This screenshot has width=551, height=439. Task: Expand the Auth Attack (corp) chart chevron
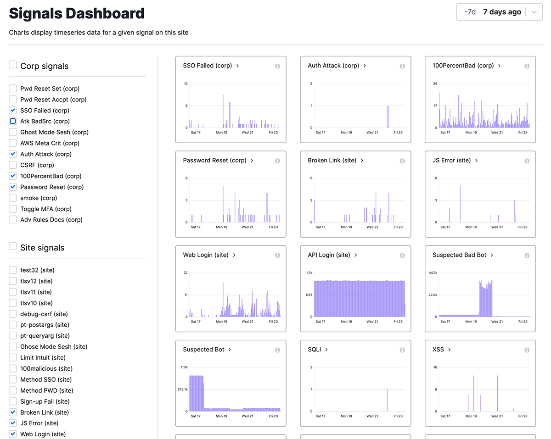(365, 66)
